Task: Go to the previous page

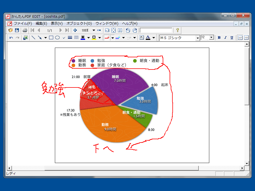Action: (x=39, y=30)
